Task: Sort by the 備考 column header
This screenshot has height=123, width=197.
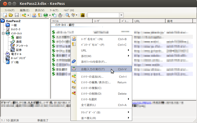Action: [179, 21]
